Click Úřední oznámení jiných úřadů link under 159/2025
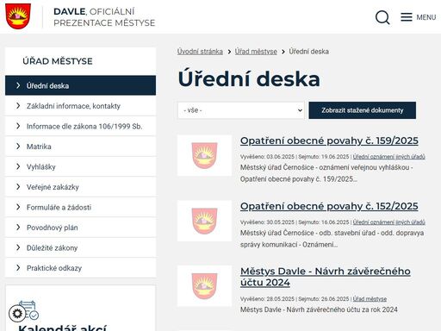441x331 pixels. 388,157
